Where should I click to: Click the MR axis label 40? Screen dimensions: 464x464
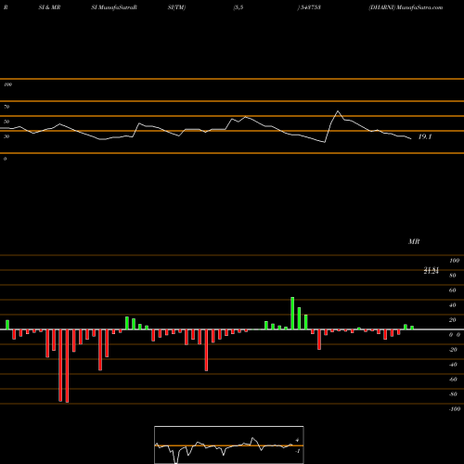(x=453, y=305)
